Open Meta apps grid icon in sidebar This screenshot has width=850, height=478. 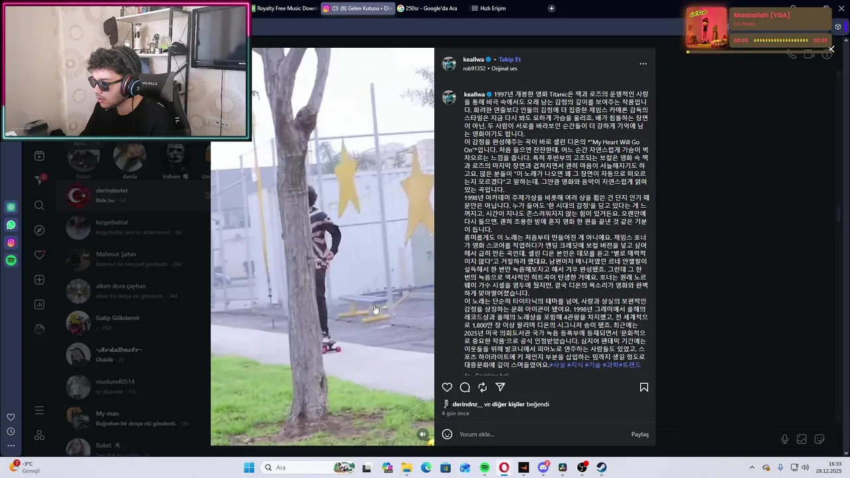click(39, 436)
